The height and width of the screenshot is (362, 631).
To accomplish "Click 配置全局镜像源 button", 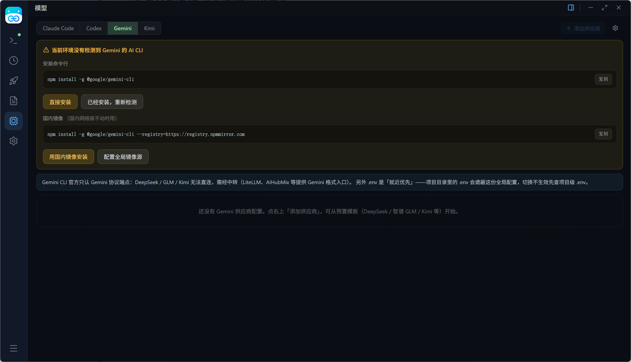I will [x=123, y=157].
